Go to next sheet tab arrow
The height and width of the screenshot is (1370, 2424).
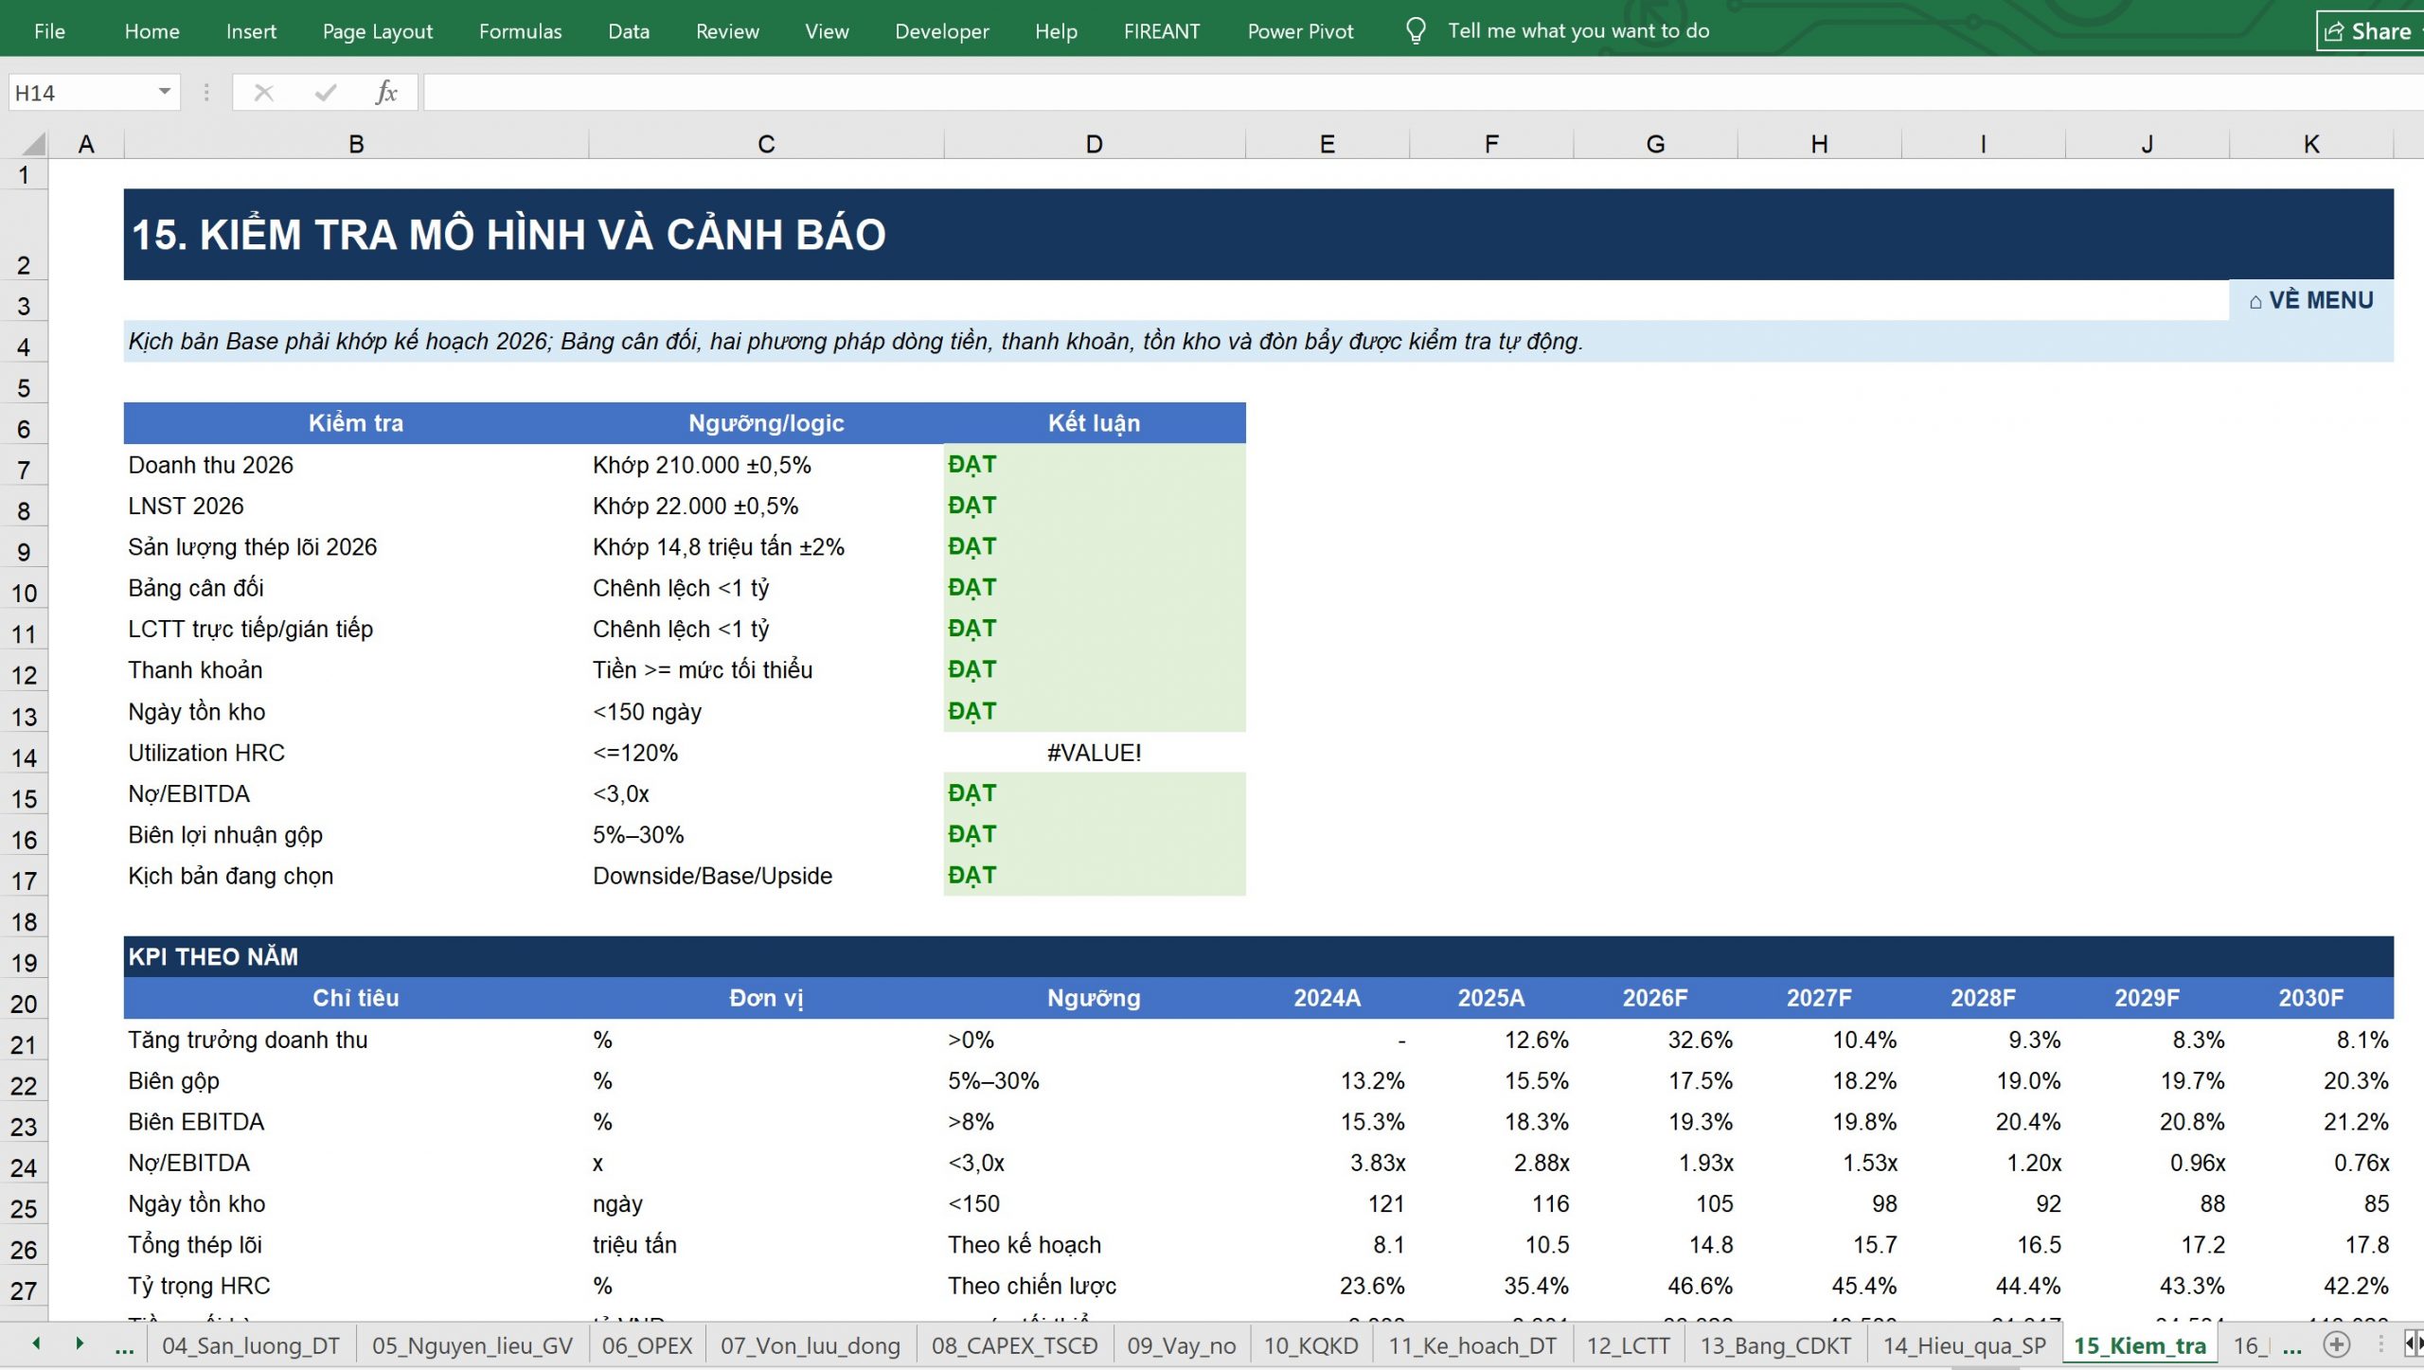[x=80, y=1344]
